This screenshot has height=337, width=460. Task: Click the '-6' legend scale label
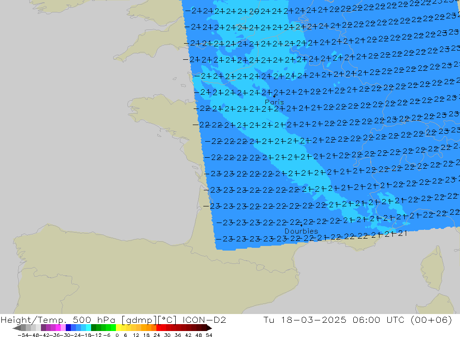tap(107, 335)
